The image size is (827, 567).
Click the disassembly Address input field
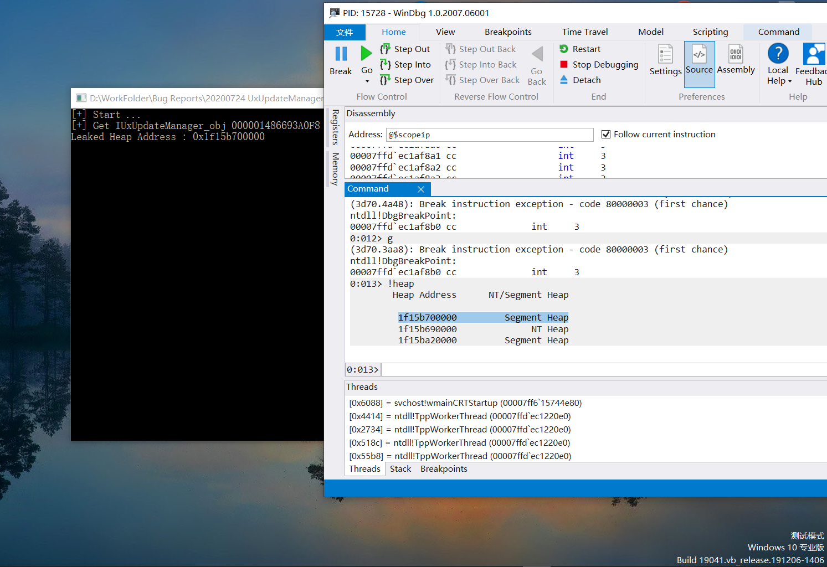pyautogui.click(x=490, y=135)
